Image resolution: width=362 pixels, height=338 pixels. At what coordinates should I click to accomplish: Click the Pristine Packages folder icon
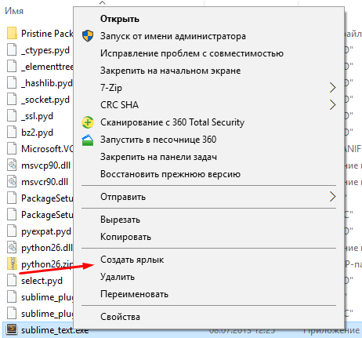(x=12, y=33)
